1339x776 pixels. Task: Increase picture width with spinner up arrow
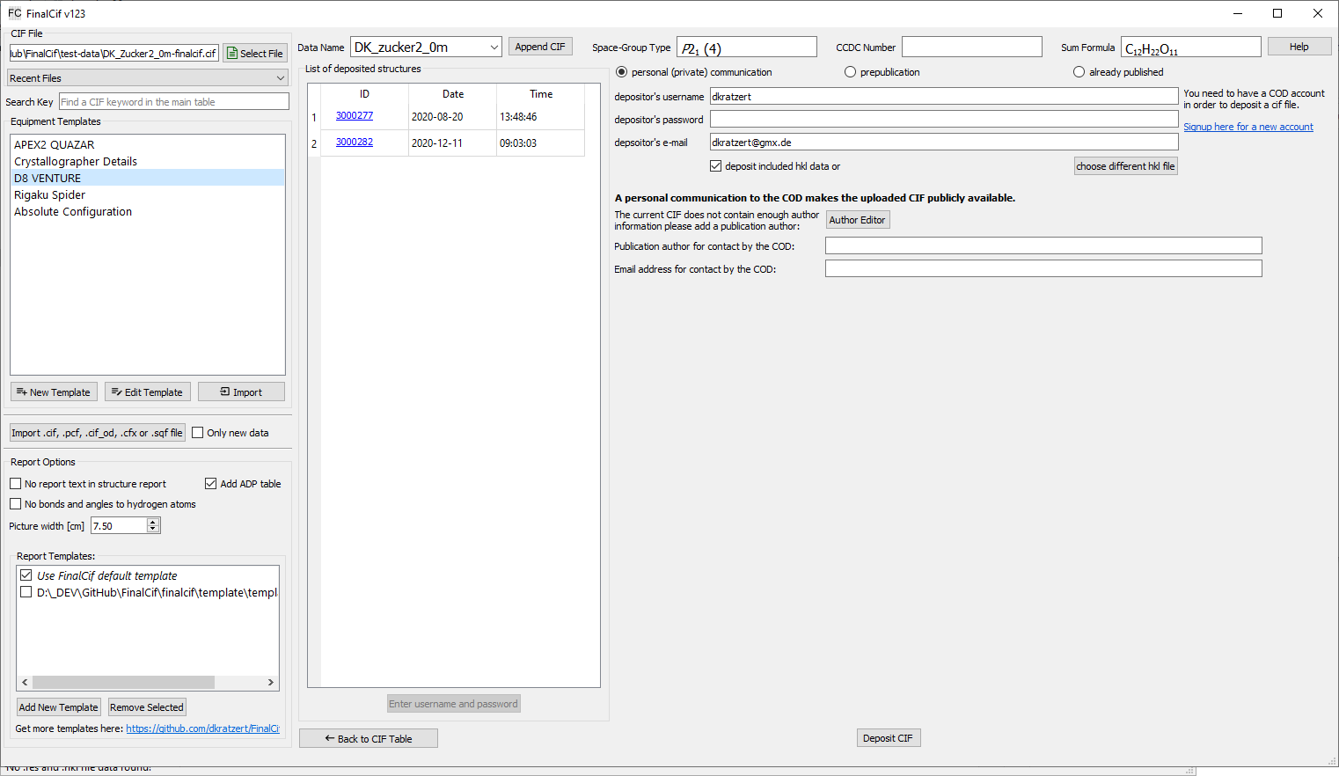(x=153, y=522)
